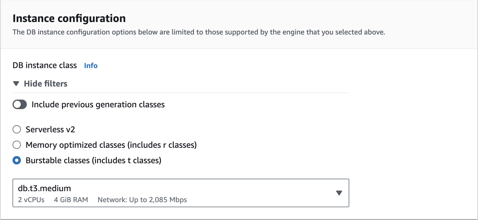Screen dimensions: 478x220
Task: Click the 'DB instance class' field label
Action: pyautogui.click(x=45, y=65)
